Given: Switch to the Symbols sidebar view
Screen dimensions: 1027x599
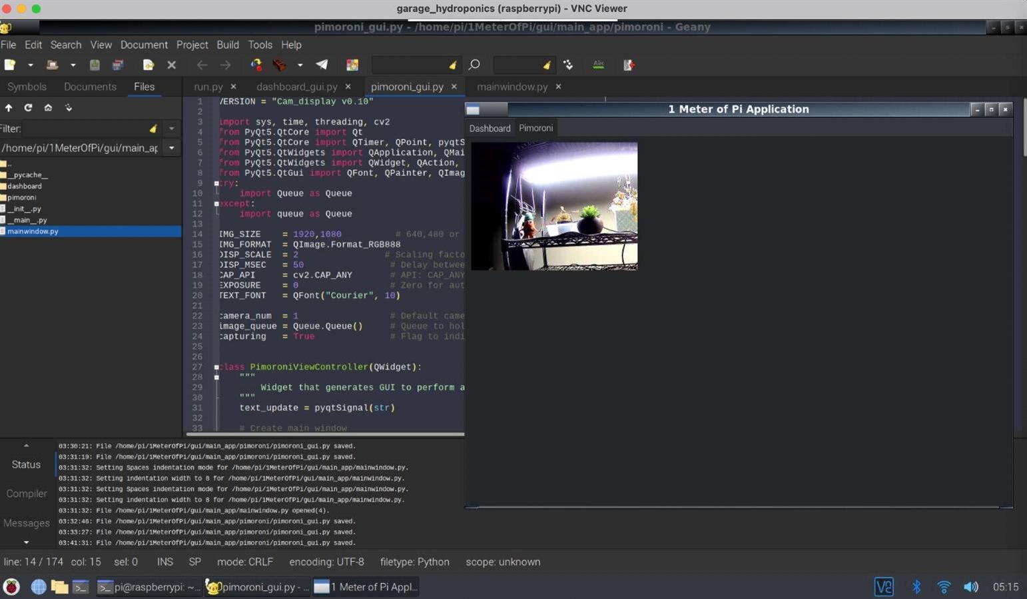Looking at the screenshot, I should 27,87.
